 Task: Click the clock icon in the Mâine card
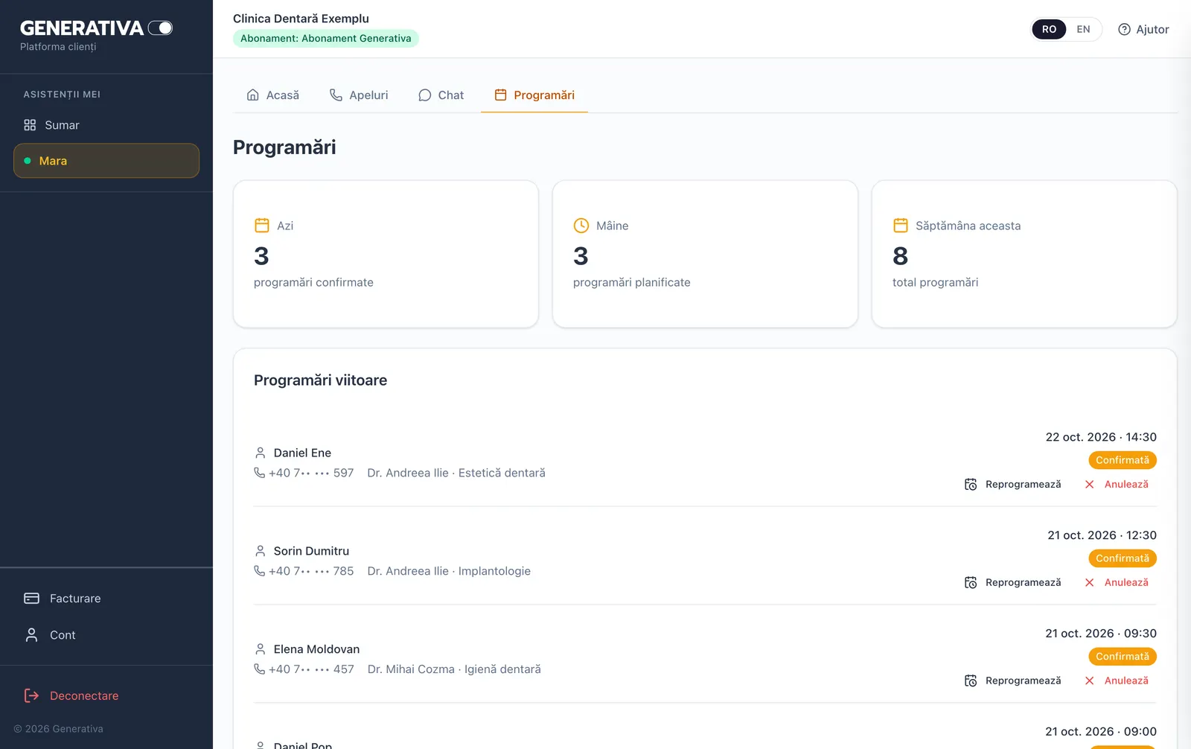[581, 226]
